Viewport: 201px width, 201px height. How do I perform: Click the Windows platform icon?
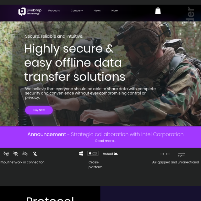(81, 154)
